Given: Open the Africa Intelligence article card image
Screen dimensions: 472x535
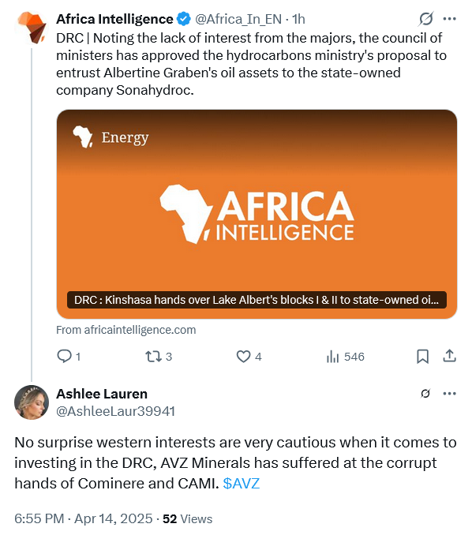Looking at the screenshot, I should [x=257, y=214].
